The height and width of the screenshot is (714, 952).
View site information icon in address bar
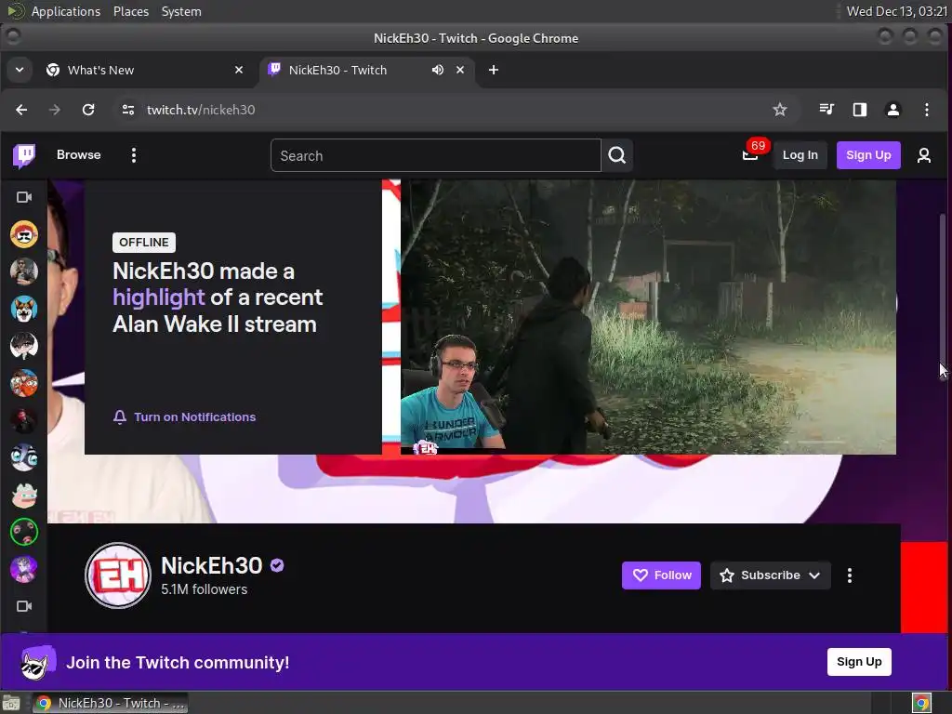coord(128,110)
